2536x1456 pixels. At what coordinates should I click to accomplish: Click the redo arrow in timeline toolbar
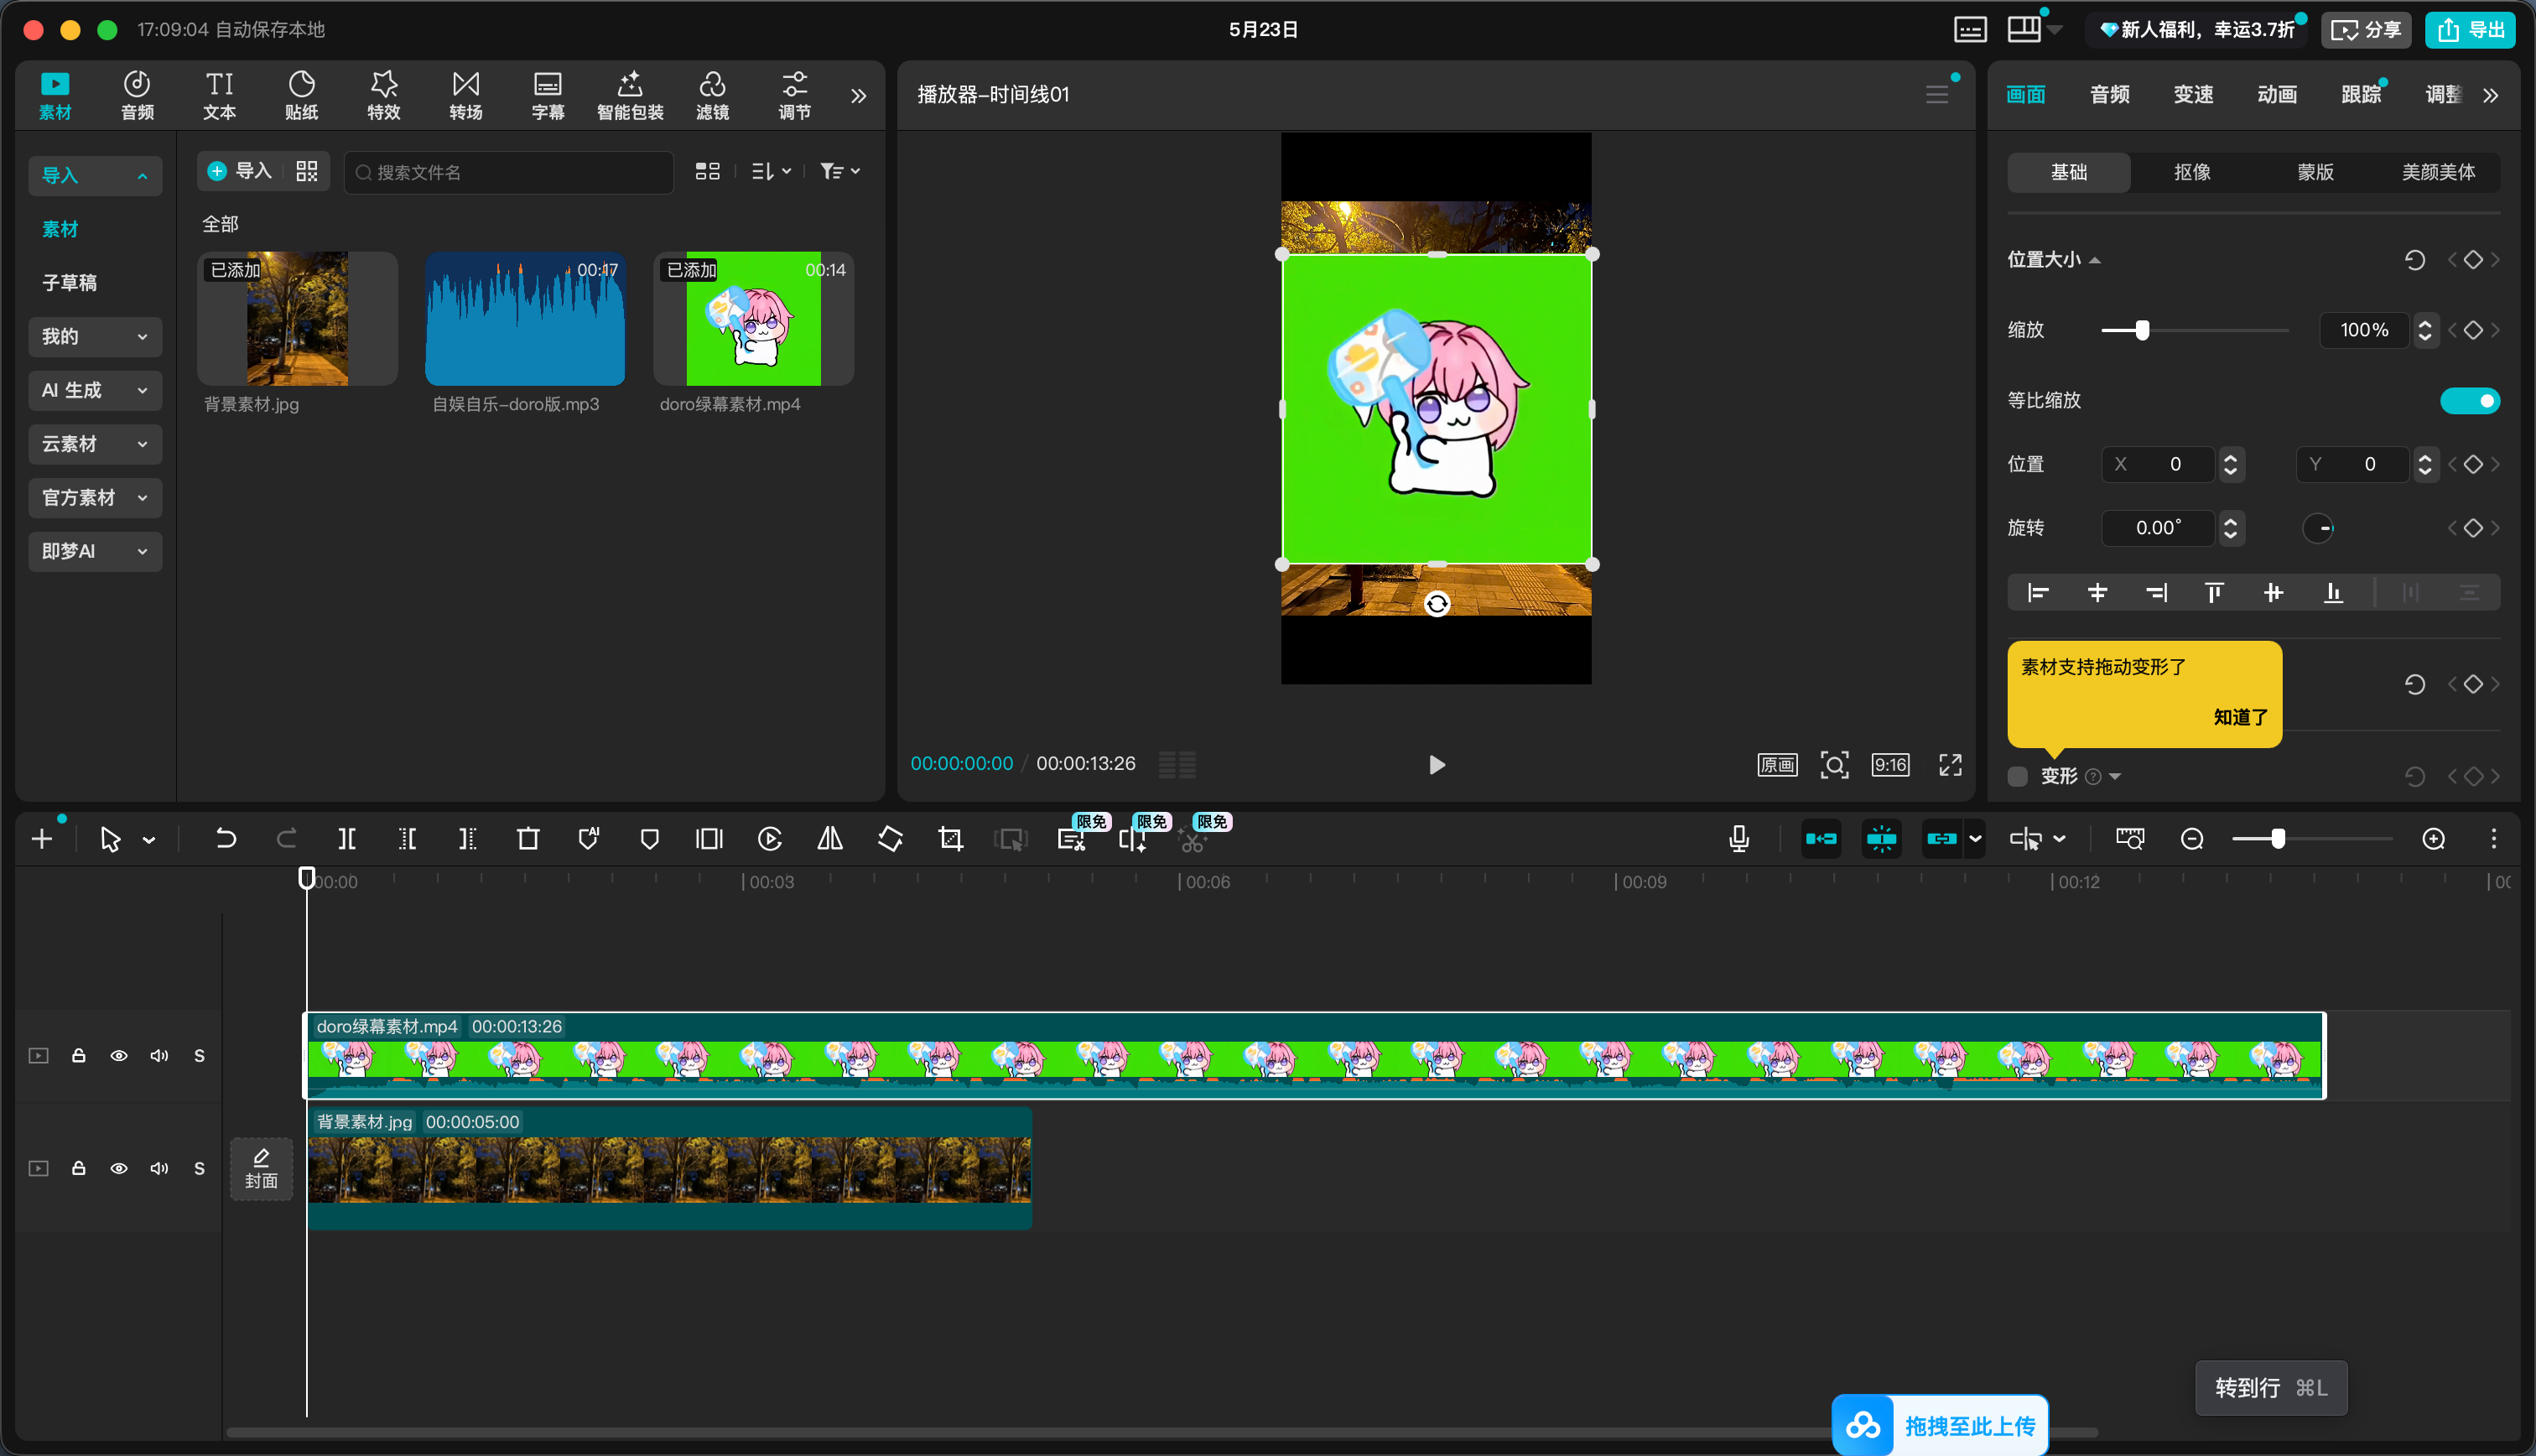286,839
